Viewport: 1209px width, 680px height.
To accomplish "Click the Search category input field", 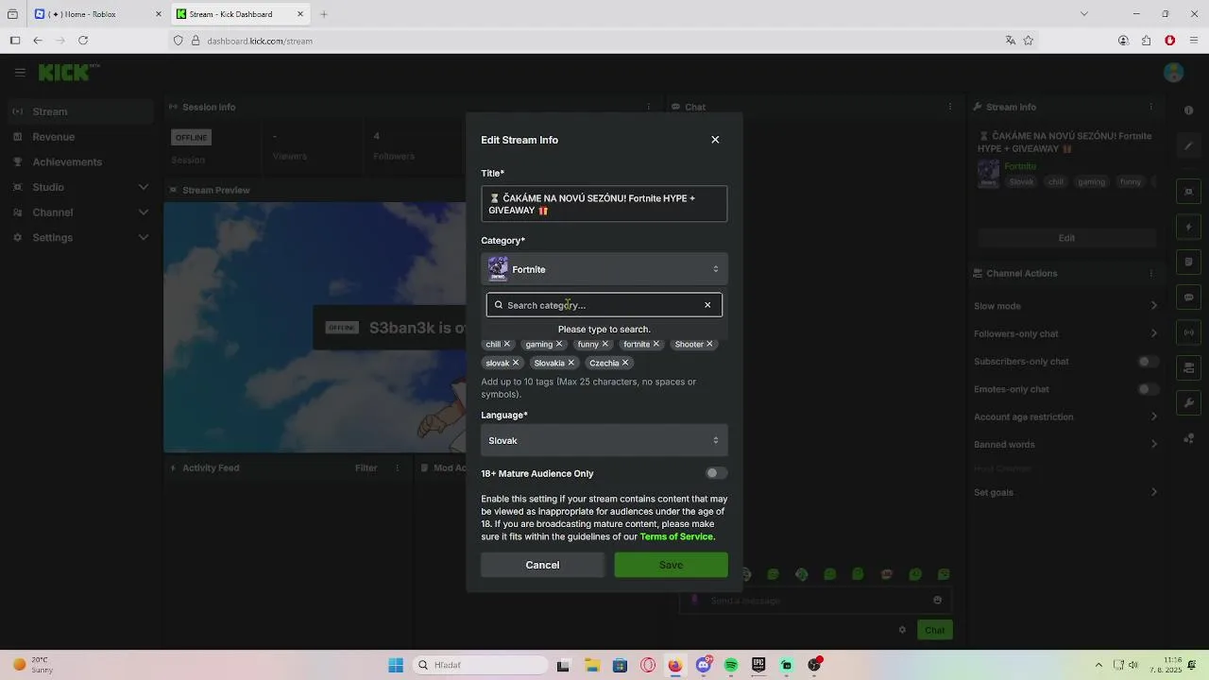I will pyautogui.click(x=603, y=305).
